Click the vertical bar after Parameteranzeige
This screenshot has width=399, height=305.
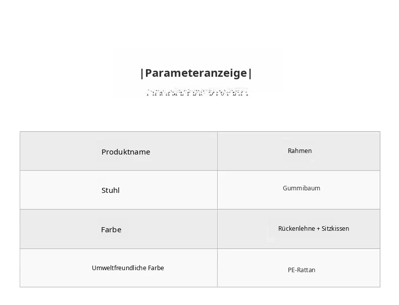(x=250, y=74)
